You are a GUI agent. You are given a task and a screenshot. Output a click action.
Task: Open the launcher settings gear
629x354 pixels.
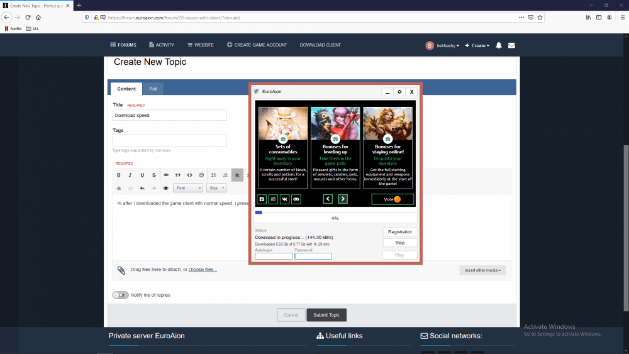(x=399, y=92)
